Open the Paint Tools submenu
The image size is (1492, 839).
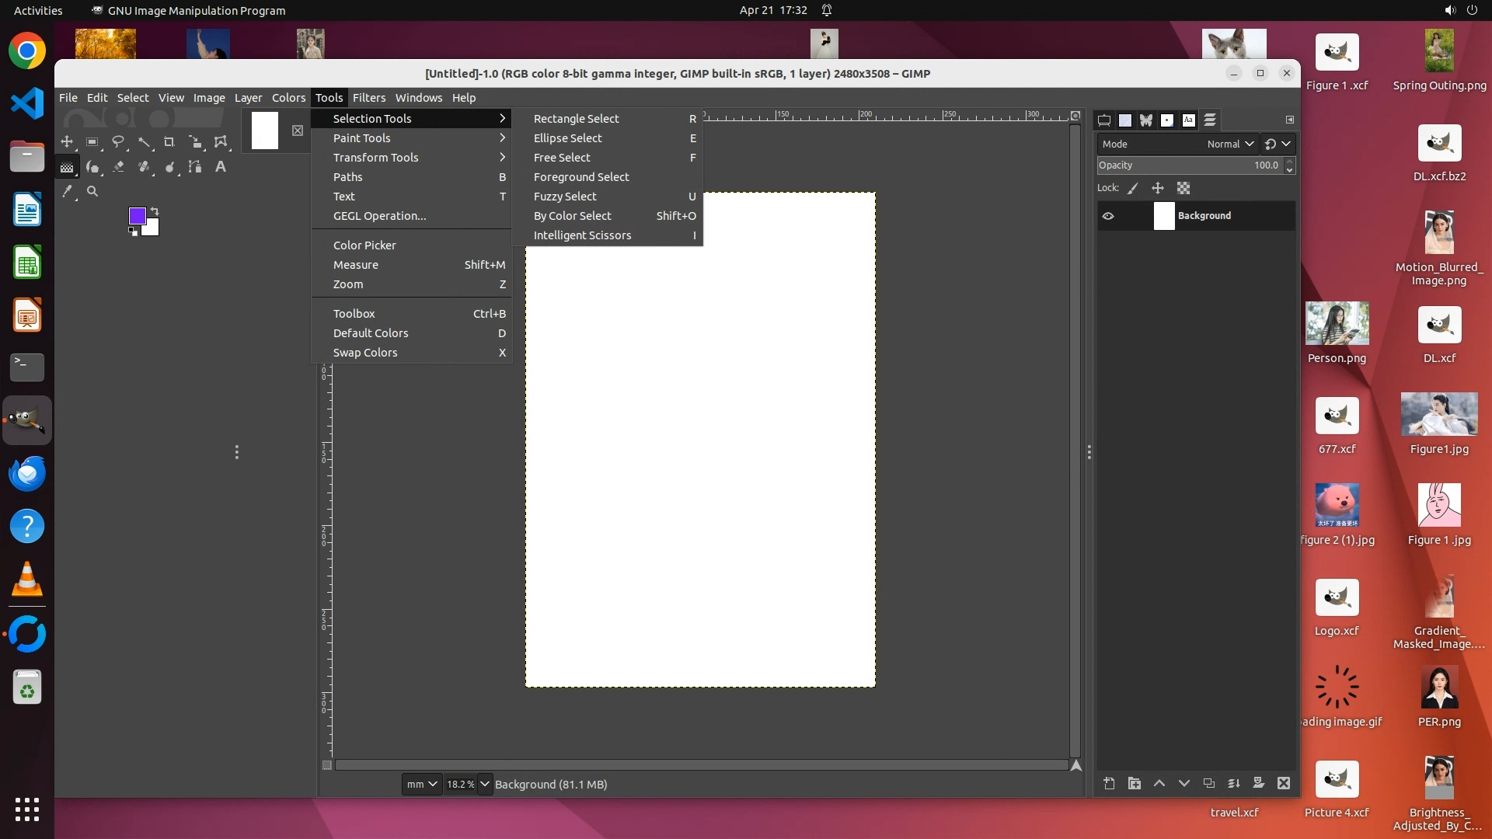[x=362, y=138]
